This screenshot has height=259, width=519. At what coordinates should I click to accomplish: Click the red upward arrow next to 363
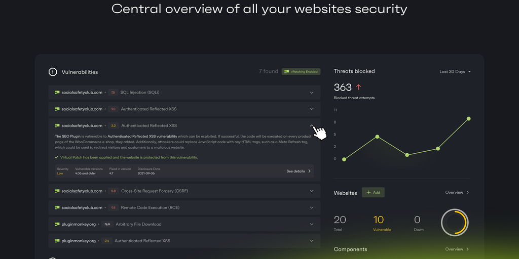(x=358, y=88)
